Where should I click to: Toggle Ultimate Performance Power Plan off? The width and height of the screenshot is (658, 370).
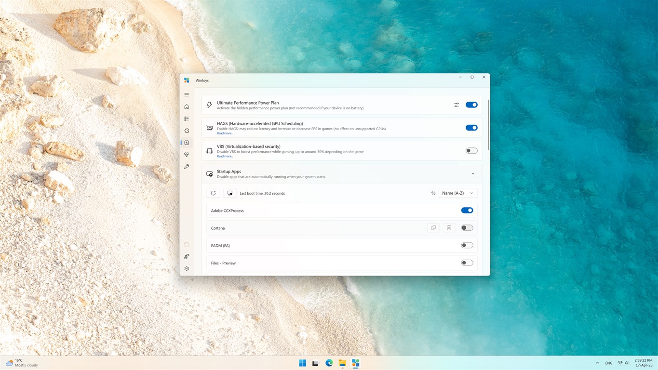471,105
